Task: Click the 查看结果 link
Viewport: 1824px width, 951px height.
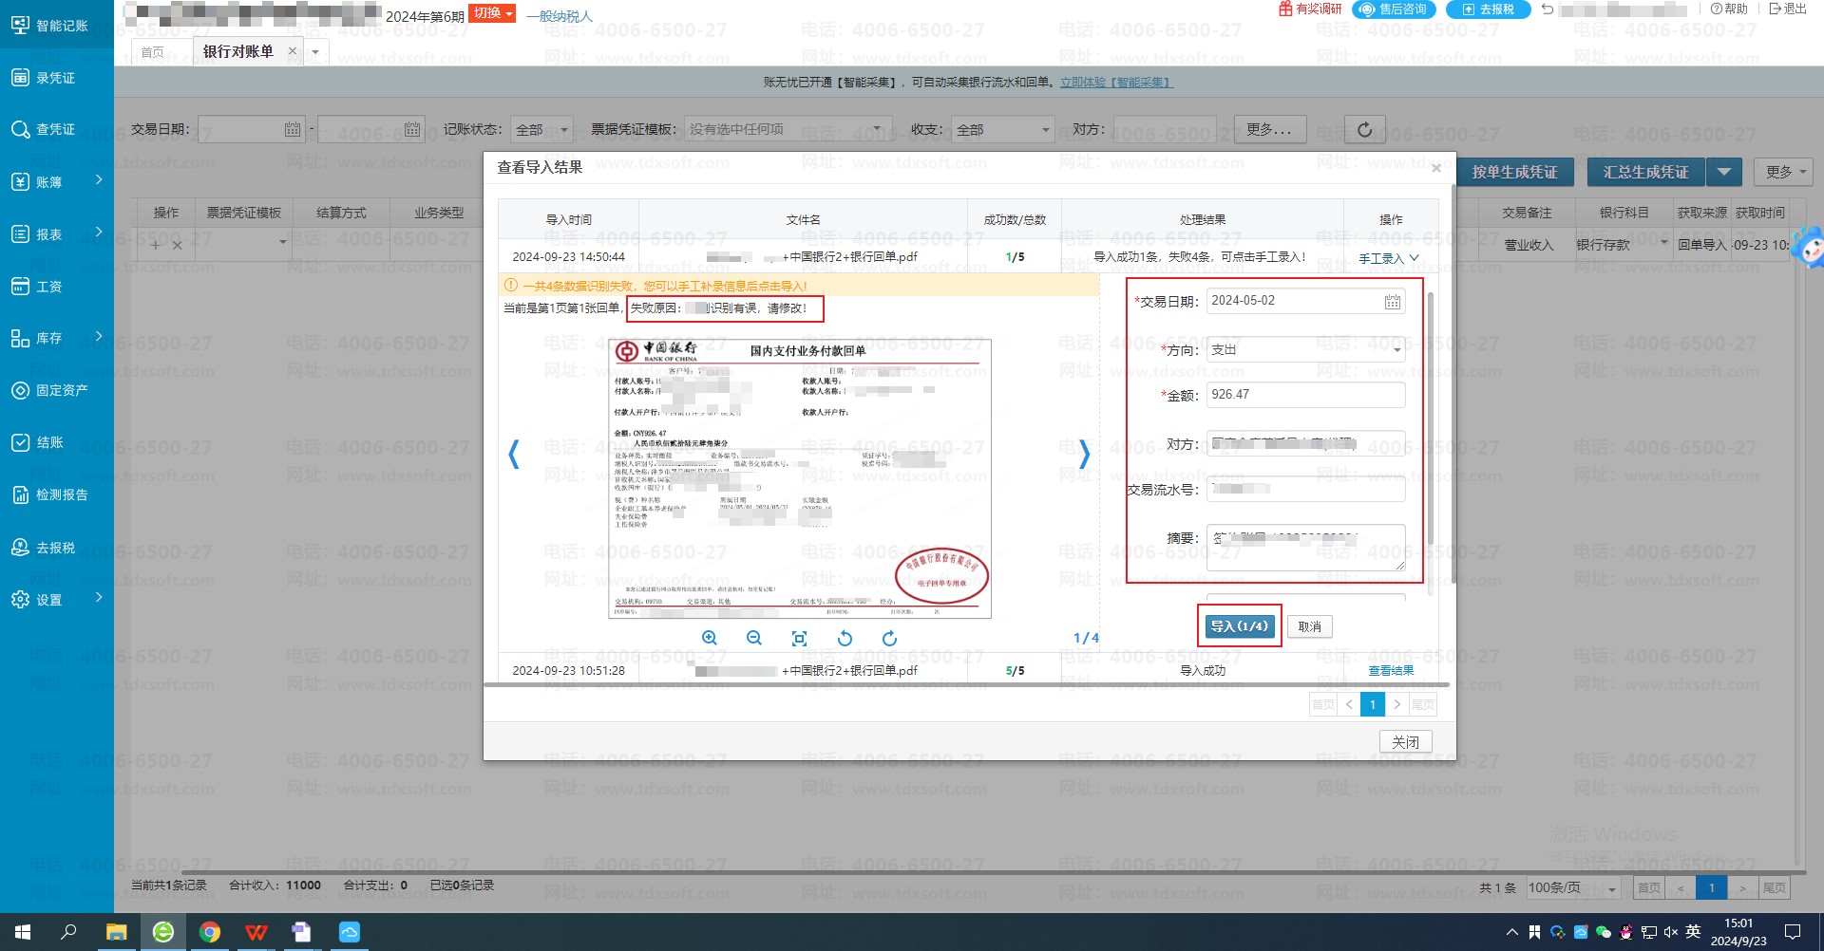Action: [1391, 671]
